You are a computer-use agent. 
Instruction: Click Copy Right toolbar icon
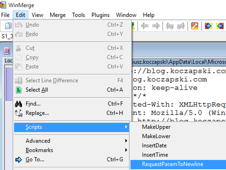pyautogui.click(x=145, y=26)
